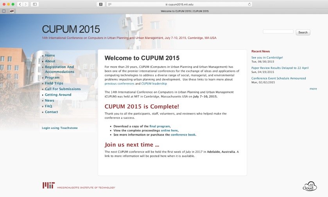Open the Home menu item

pyautogui.click(x=50, y=55)
